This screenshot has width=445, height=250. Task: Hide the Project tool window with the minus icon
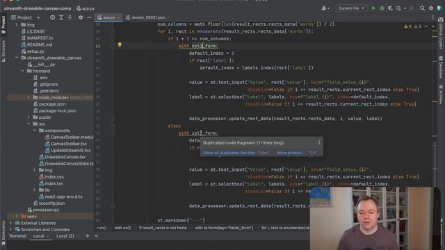89,17
